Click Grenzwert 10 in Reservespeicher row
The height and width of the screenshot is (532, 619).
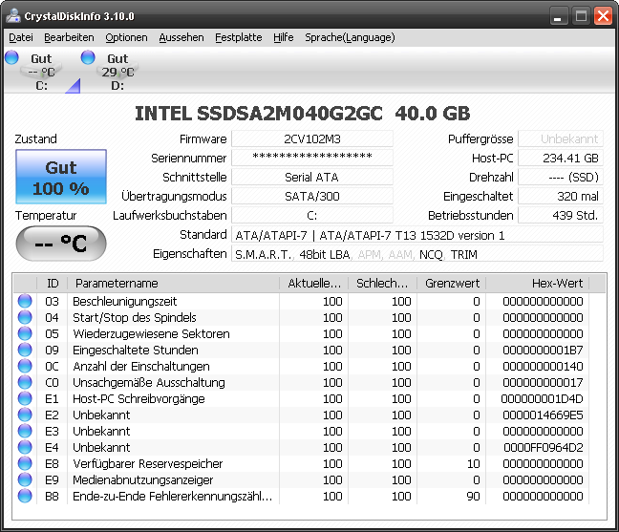coord(474,464)
